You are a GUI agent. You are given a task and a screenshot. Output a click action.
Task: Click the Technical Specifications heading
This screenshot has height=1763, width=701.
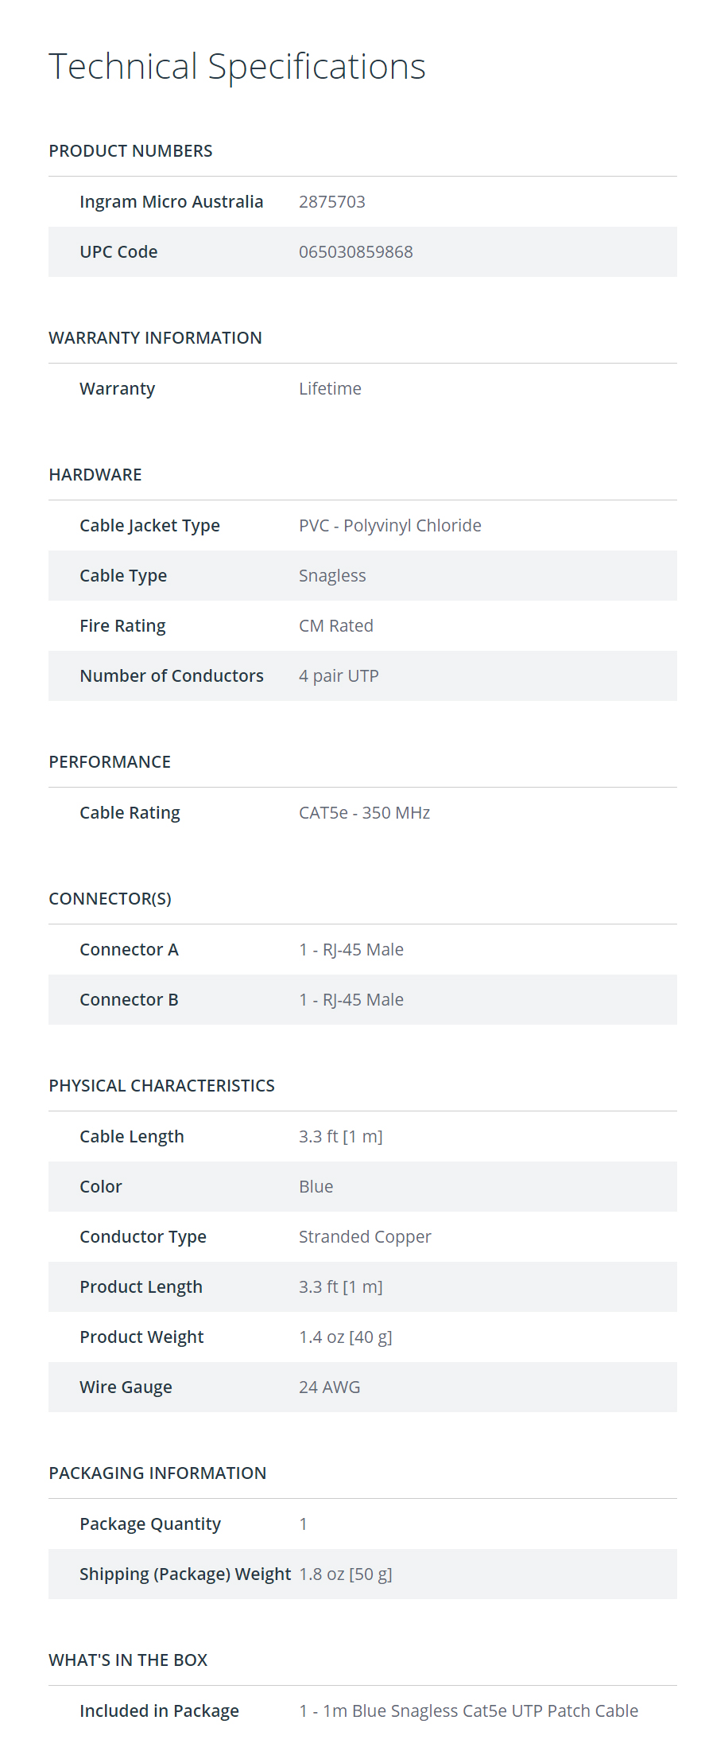[x=237, y=67]
